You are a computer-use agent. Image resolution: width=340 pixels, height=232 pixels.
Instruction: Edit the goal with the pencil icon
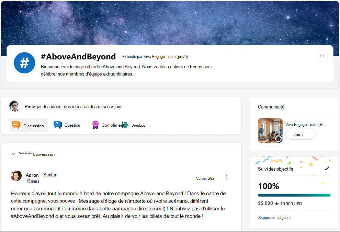click(327, 168)
